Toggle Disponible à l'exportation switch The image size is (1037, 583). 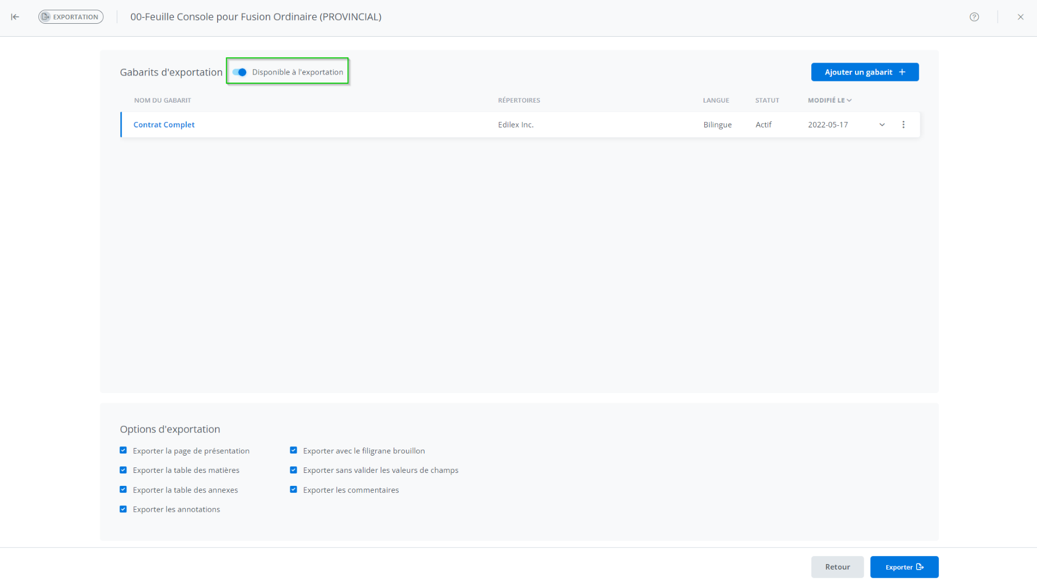tap(240, 72)
